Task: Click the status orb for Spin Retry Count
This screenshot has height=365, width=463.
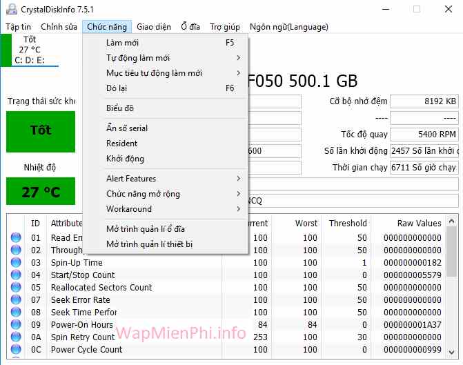Action: 16,337
